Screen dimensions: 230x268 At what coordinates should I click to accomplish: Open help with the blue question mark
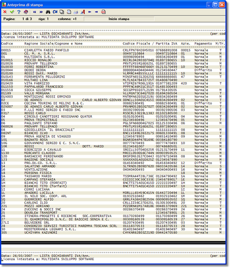[19, 12]
